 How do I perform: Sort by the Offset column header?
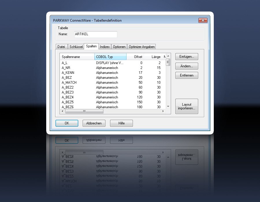[x=135, y=57]
